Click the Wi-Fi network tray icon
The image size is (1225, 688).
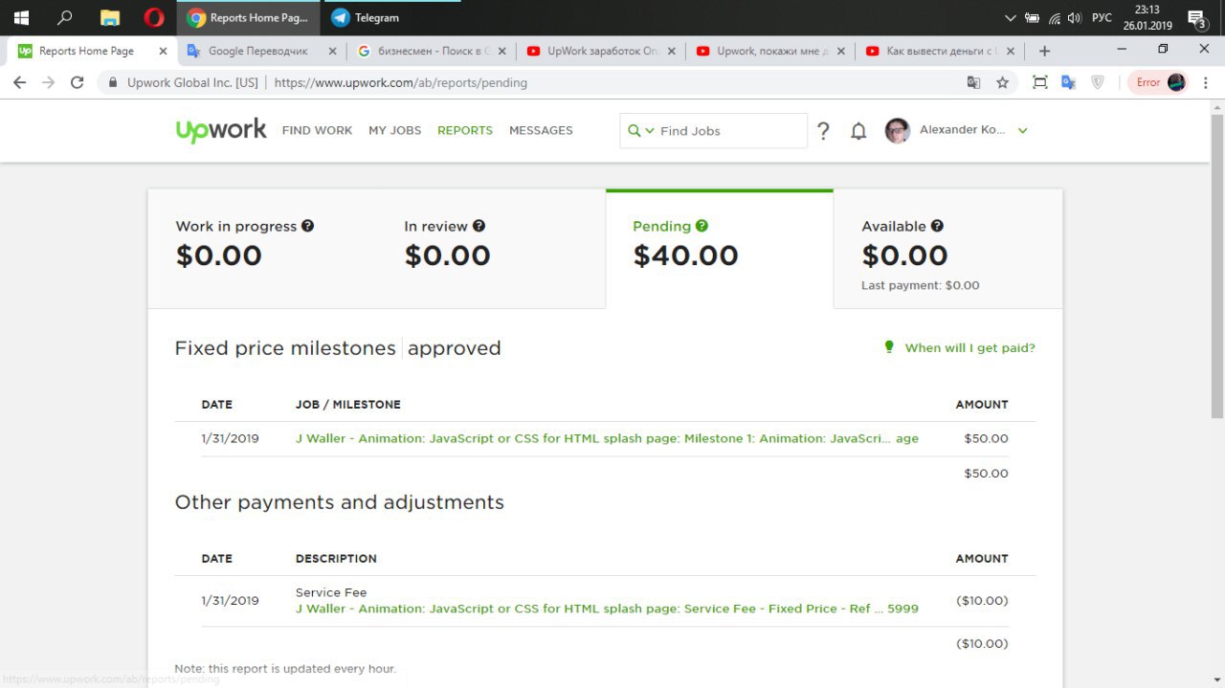tap(1054, 17)
